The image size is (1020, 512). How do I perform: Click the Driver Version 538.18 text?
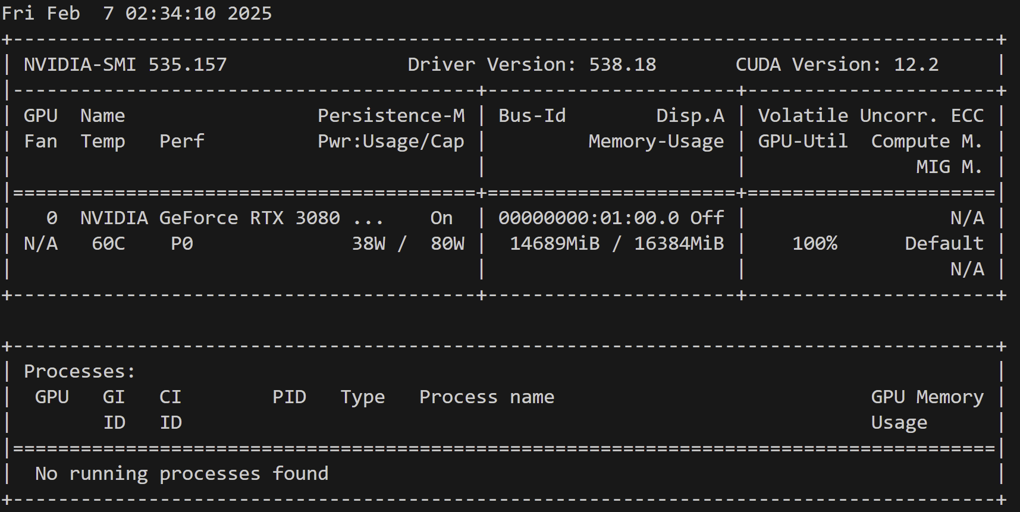point(531,64)
